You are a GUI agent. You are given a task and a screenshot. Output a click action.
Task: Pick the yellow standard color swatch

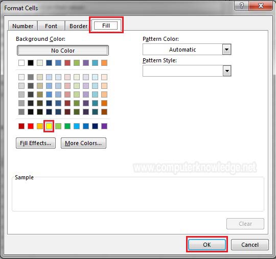49,126
